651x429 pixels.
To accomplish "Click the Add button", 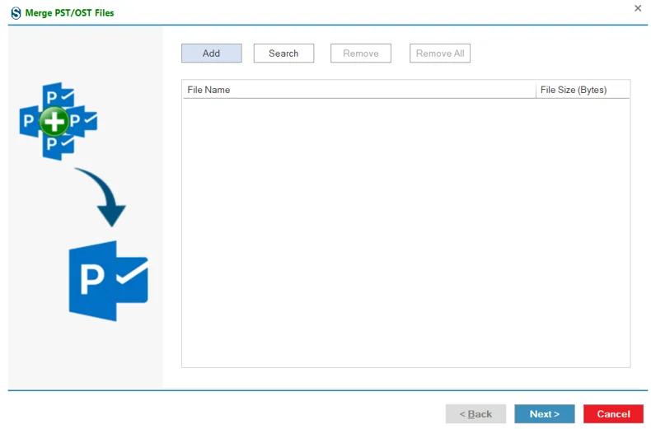I will click(x=211, y=53).
